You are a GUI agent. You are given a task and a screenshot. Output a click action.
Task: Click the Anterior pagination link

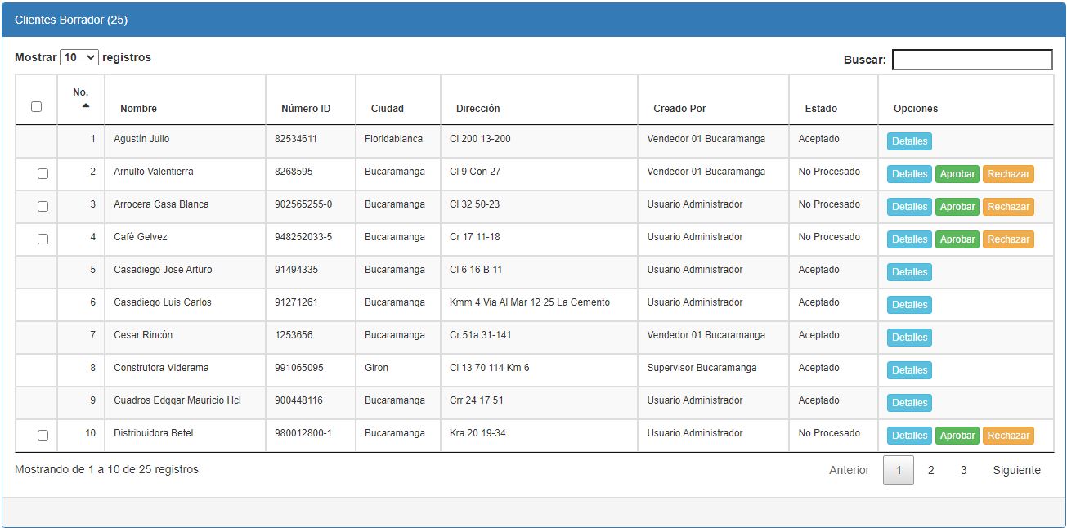(849, 470)
